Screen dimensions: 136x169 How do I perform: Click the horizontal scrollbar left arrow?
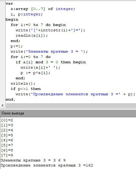pos(3,105)
